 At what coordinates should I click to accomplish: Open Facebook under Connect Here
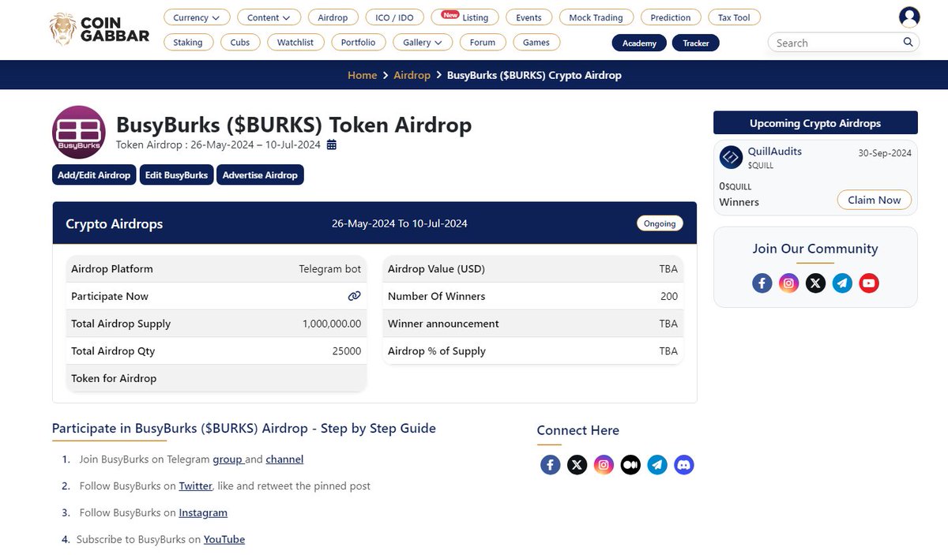pyautogui.click(x=551, y=465)
